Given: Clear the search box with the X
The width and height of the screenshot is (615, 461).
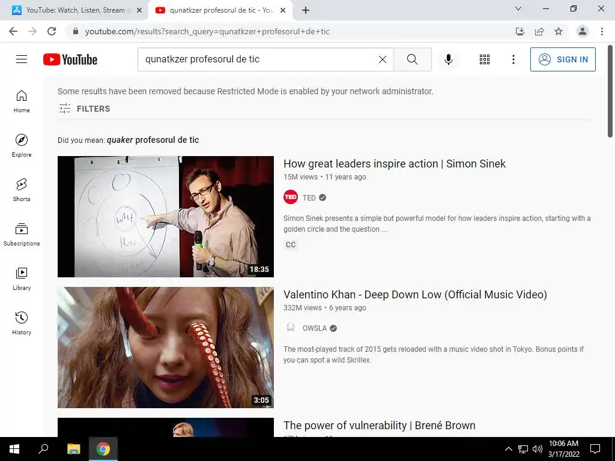Looking at the screenshot, I should pos(383,59).
